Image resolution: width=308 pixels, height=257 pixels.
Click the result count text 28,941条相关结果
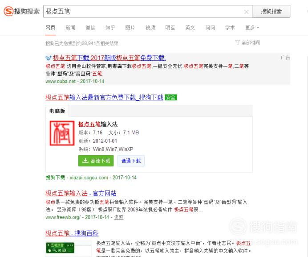pos(99,43)
